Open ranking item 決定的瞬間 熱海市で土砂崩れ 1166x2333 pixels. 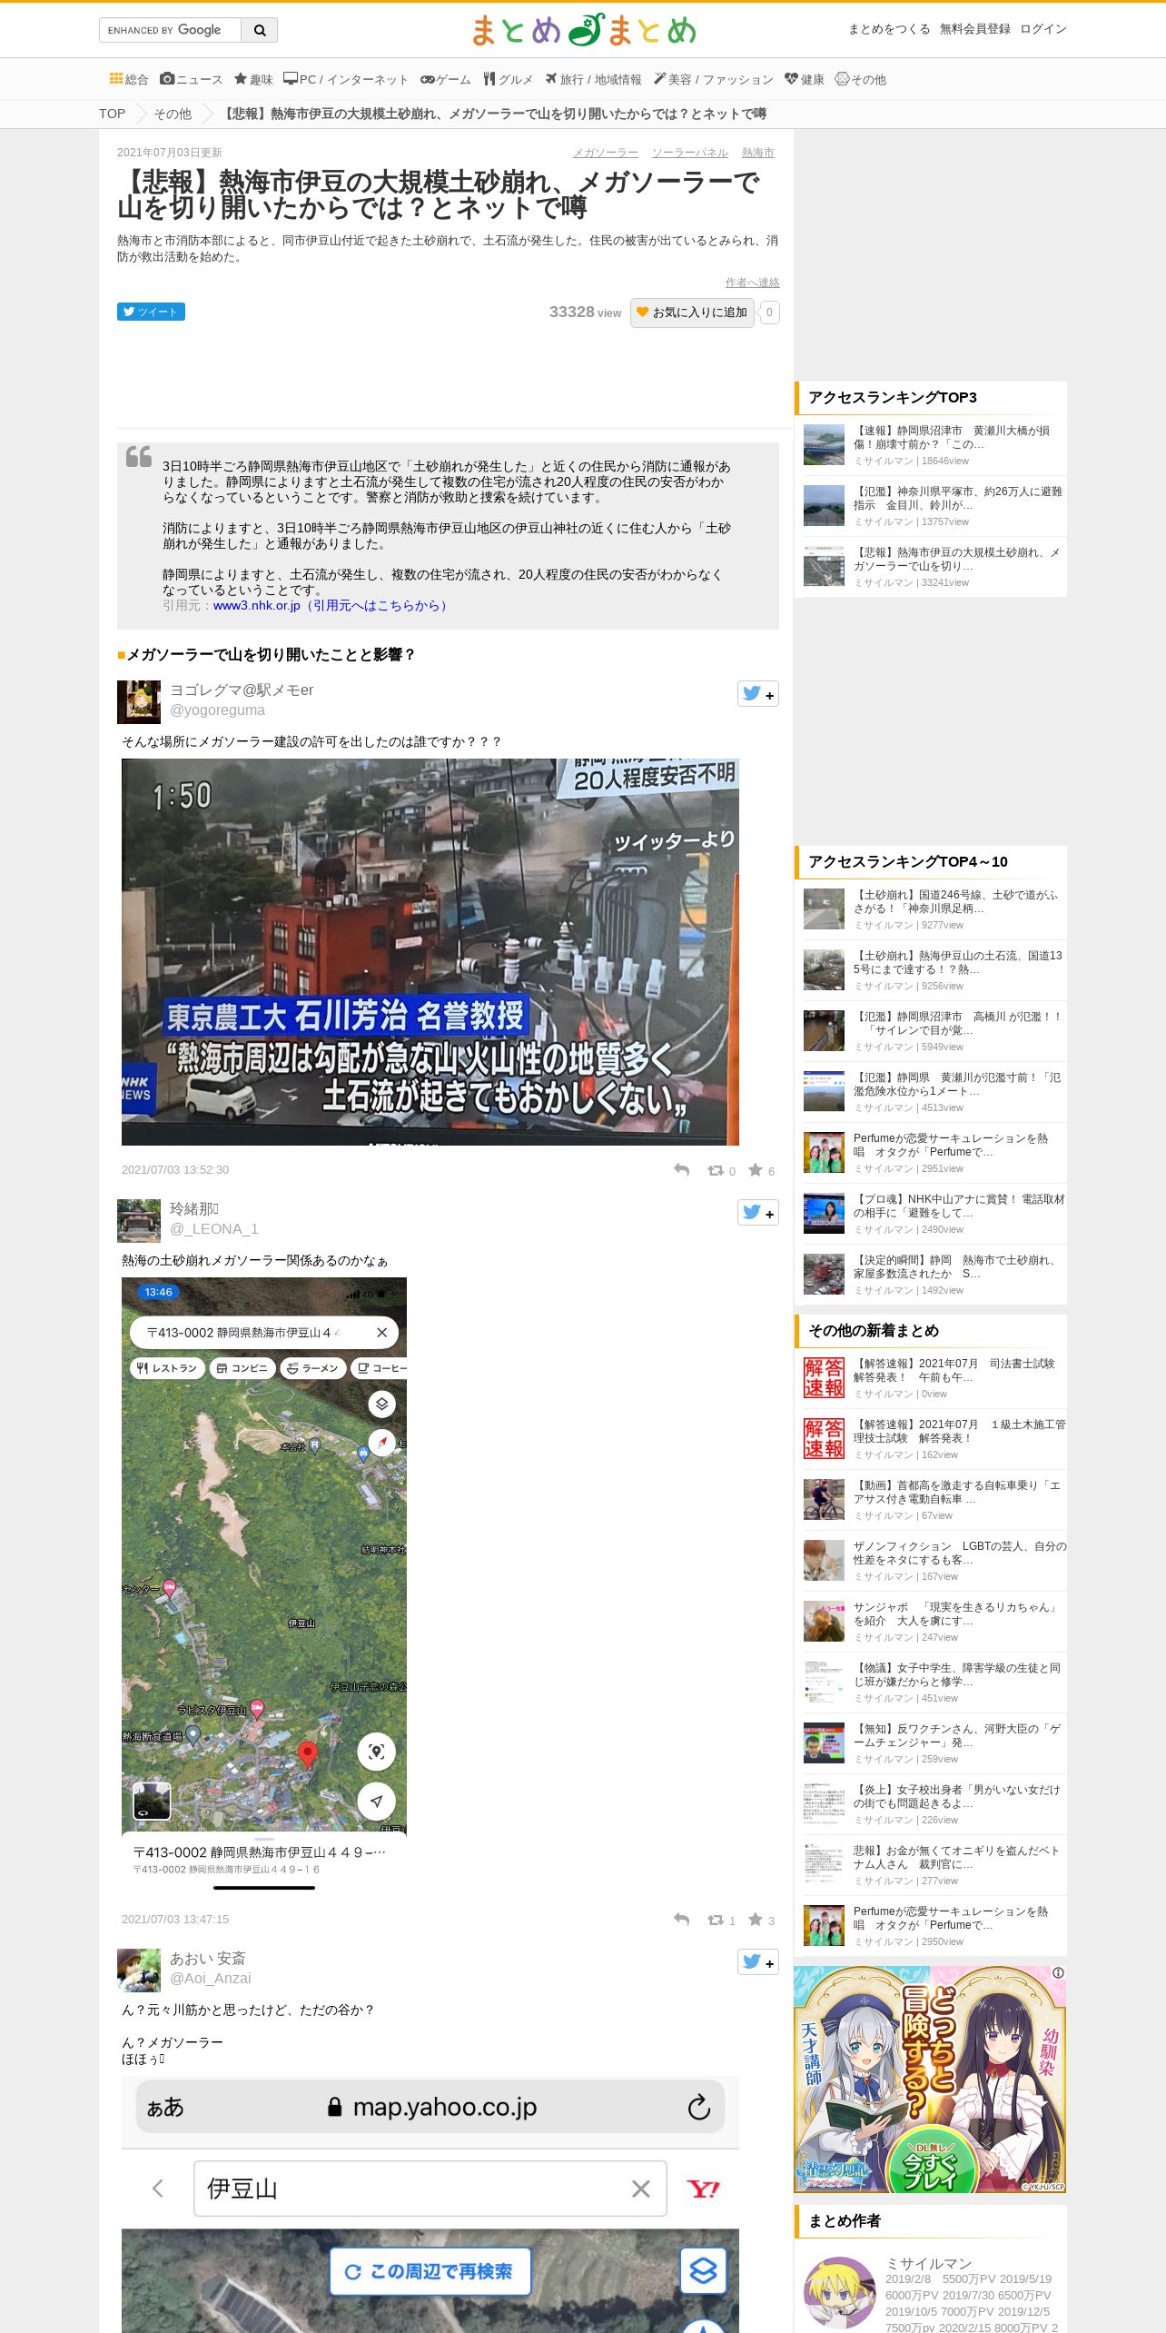pyautogui.click(x=955, y=1266)
